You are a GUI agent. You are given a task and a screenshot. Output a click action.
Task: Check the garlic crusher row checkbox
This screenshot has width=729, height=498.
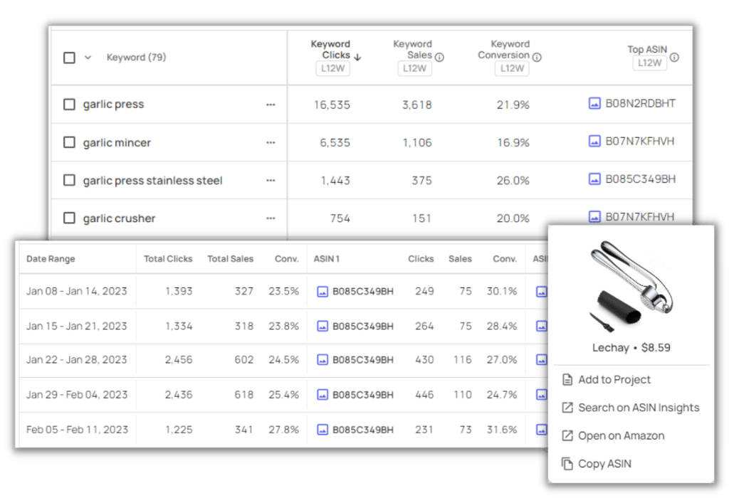(x=69, y=218)
